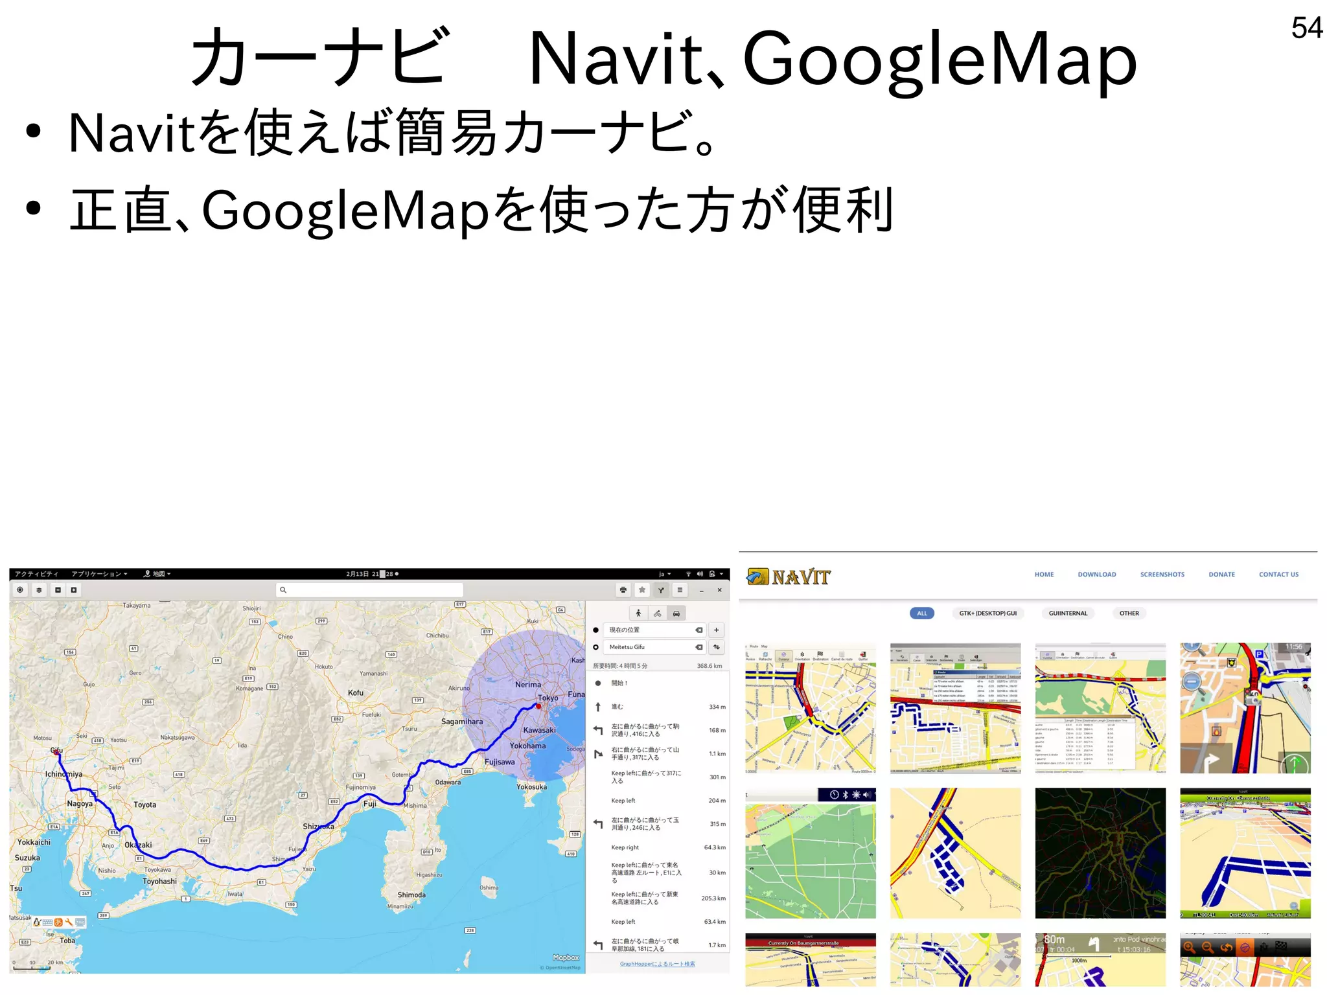
Task: Open the map layers button in Maps
Action: 39,590
